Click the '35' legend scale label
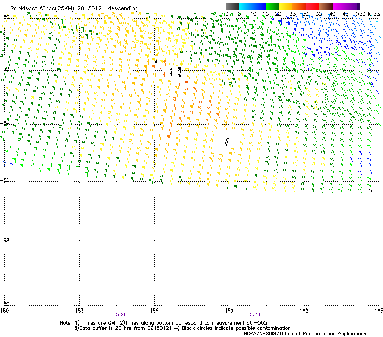 coord(319,14)
